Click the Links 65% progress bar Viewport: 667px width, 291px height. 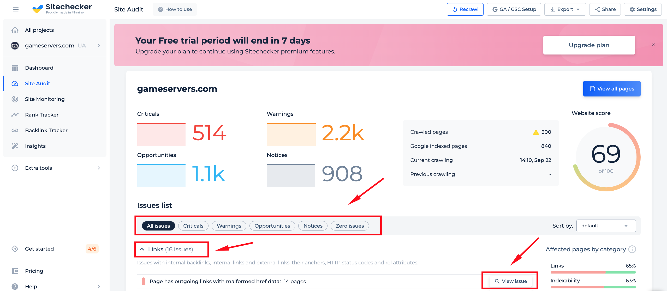pyautogui.click(x=593, y=272)
